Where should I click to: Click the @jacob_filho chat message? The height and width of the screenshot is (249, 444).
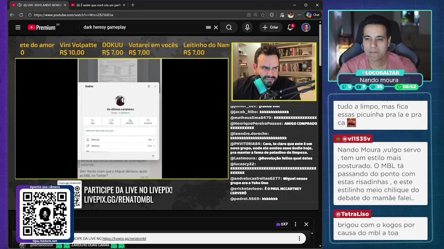(259, 112)
